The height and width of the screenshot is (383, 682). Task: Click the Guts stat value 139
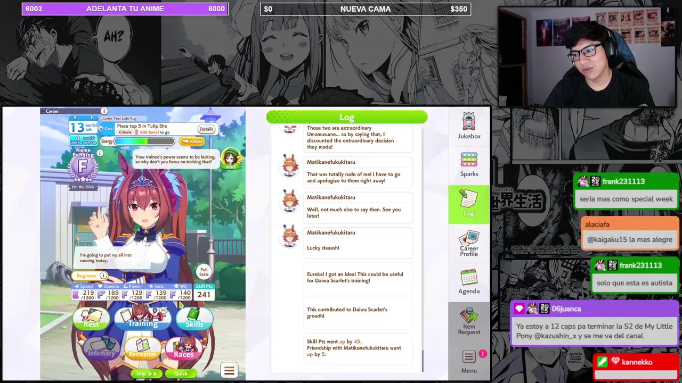161,293
